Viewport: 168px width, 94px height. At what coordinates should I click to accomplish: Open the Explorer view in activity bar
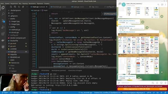(x=3, y=8)
